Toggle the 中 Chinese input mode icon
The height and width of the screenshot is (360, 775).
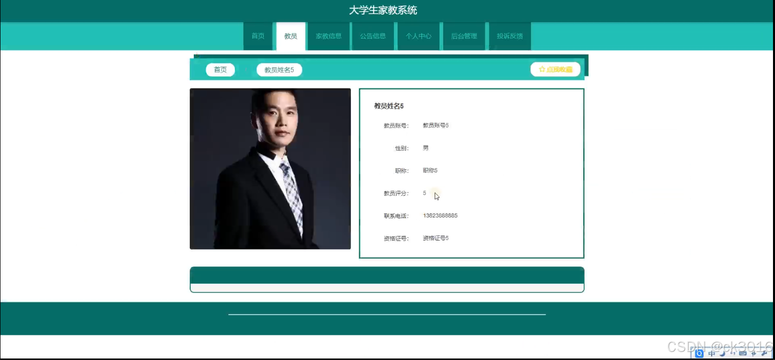click(x=711, y=353)
